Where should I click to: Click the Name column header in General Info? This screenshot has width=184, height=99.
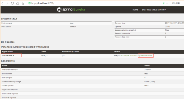pyautogui.click(x=5, y=65)
